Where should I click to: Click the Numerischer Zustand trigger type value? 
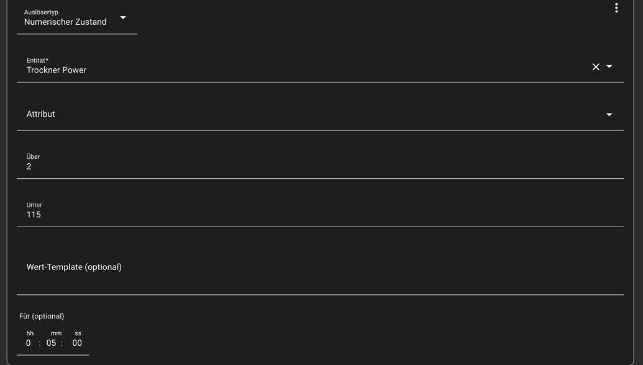pyautogui.click(x=65, y=22)
